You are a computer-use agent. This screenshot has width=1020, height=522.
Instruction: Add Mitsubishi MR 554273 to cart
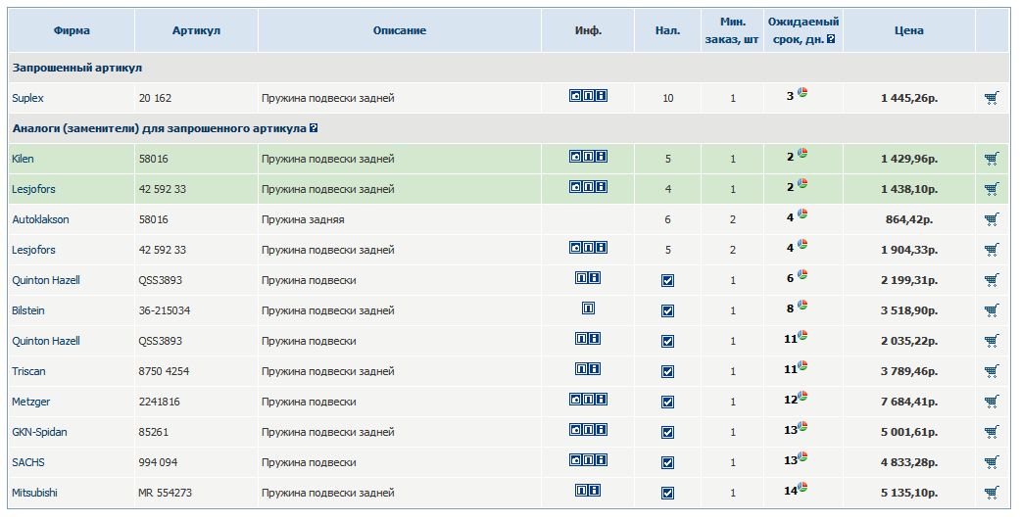click(x=992, y=493)
